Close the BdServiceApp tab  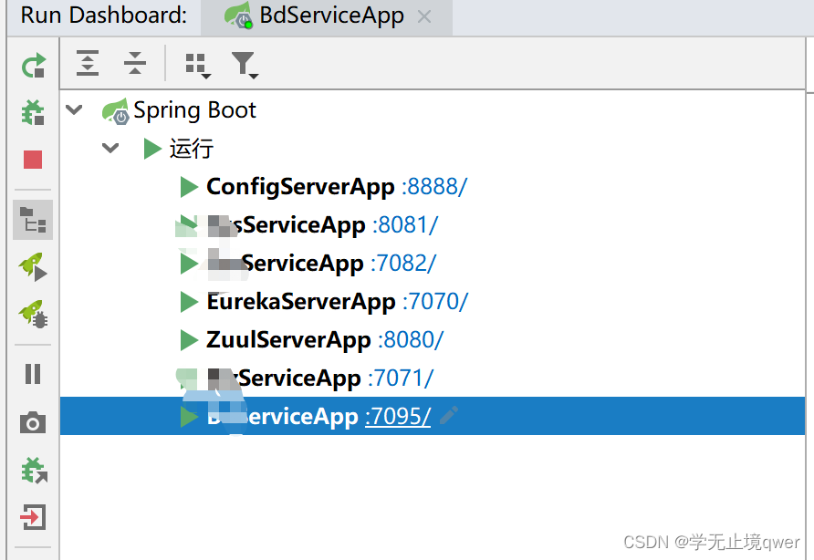coord(424,16)
